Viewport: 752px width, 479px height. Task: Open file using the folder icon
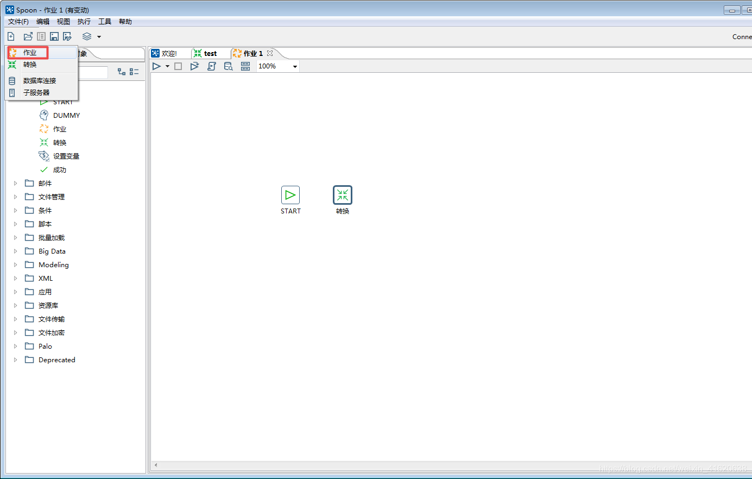tap(28, 36)
